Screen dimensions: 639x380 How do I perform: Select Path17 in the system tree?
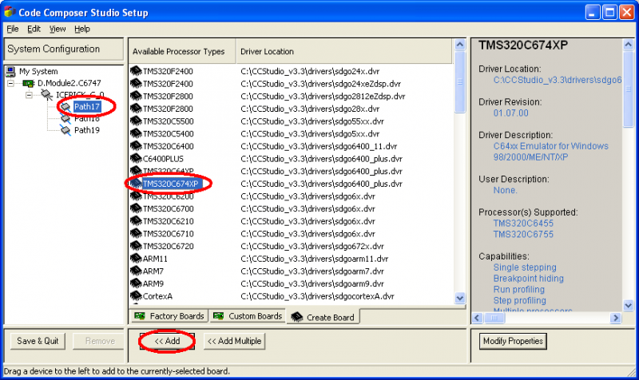pyautogui.click(x=87, y=107)
